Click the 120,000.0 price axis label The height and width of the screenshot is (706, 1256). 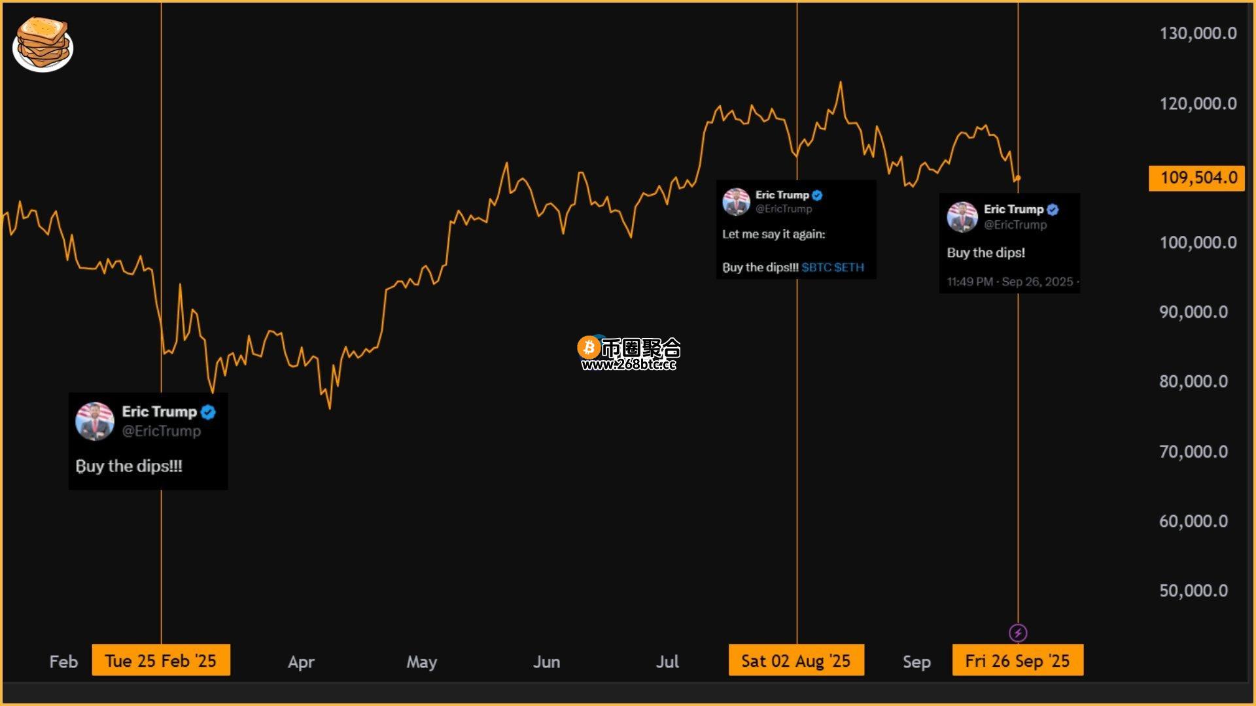[x=1198, y=103]
